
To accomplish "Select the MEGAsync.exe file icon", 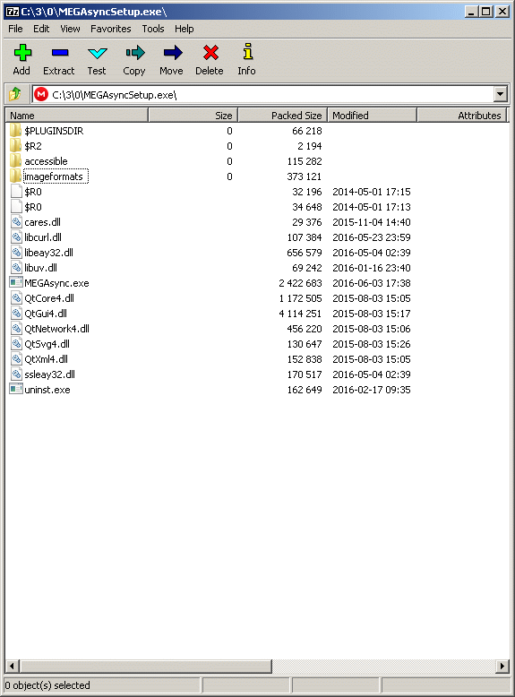I will coord(16,283).
